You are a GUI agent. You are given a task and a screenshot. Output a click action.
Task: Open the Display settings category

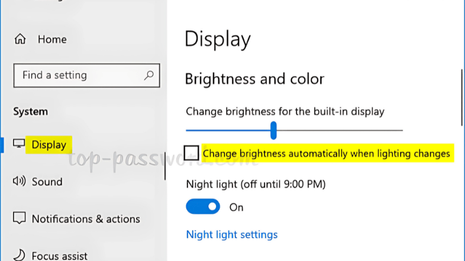click(49, 145)
